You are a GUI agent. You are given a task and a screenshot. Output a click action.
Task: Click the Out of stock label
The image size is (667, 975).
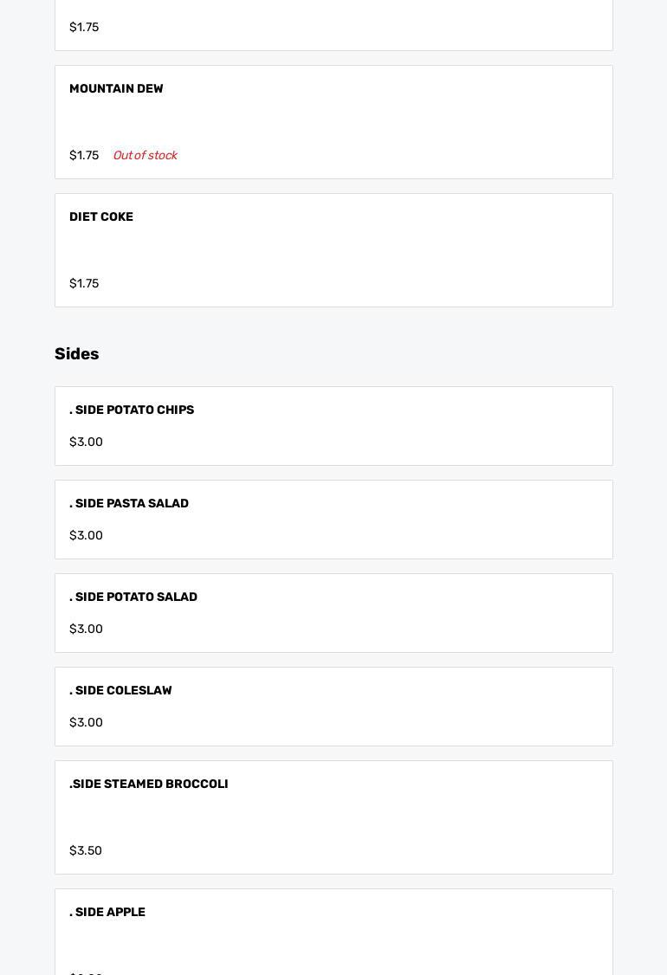145,156
